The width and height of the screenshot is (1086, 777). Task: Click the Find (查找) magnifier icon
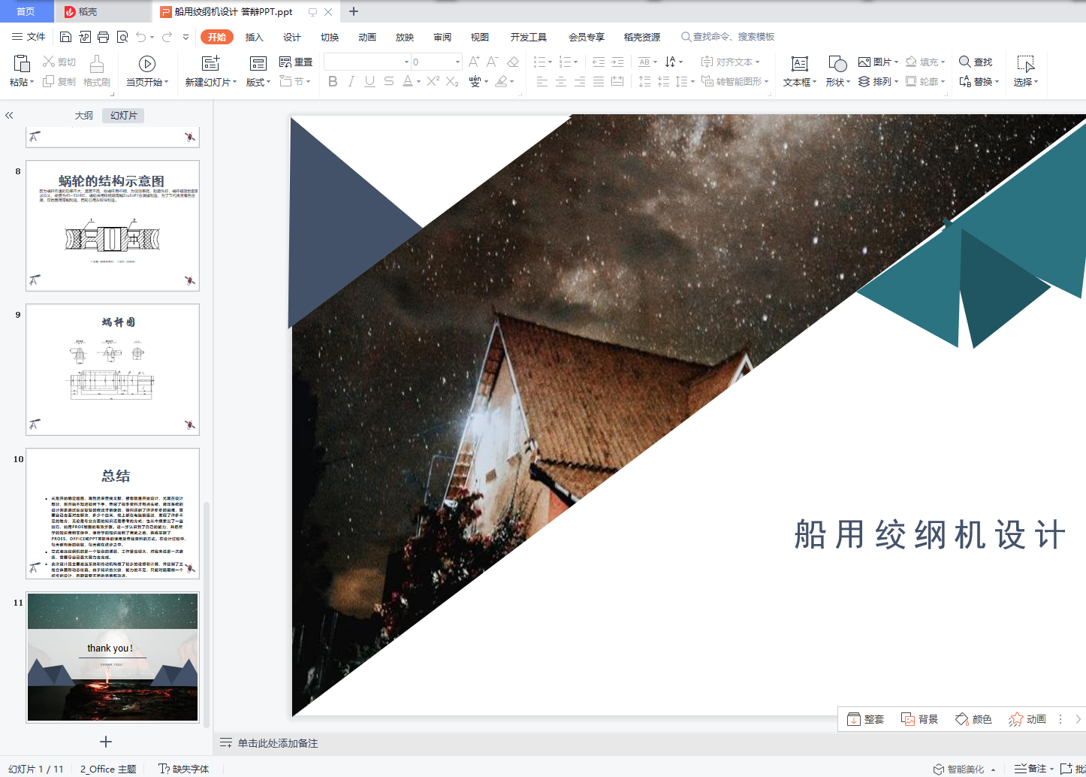[965, 62]
